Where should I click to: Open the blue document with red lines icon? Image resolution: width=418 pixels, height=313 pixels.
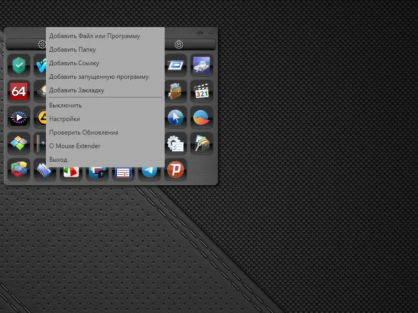[123, 173]
